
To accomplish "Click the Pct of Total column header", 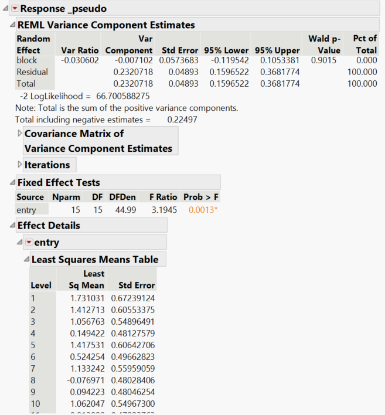I will (364, 45).
